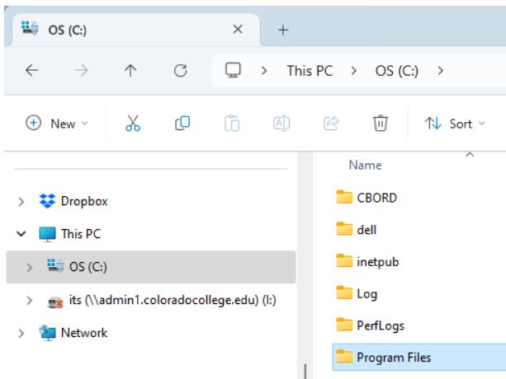Image resolution: width=506 pixels, height=379 pixels.
Task: Click the inetpub folder icon
Action: 344,261
